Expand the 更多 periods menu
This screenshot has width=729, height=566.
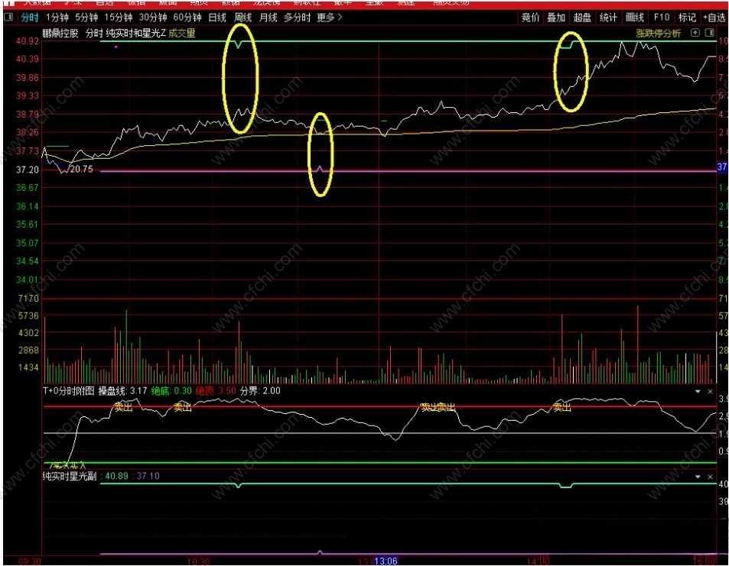click(x=329, y=18)
